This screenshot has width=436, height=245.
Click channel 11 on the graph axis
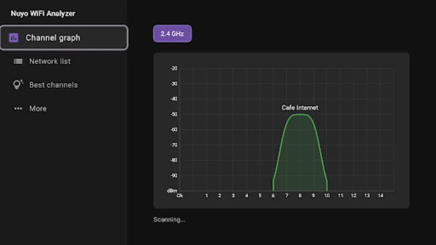pos(340,196)
